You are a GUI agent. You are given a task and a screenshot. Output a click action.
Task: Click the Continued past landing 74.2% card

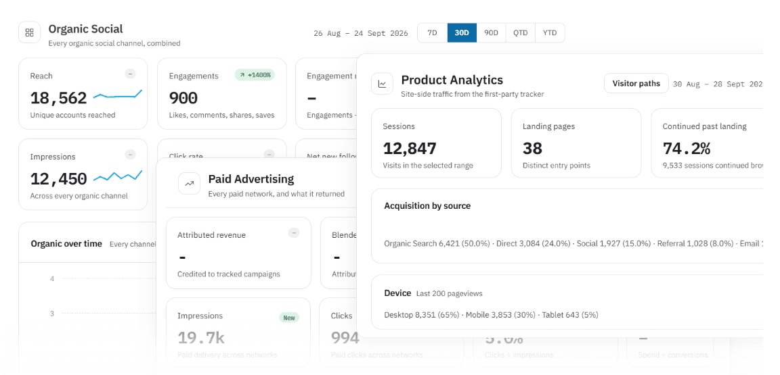point(707,143)
